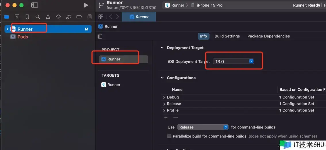Expand the Runner project tree

click(7, 29)
